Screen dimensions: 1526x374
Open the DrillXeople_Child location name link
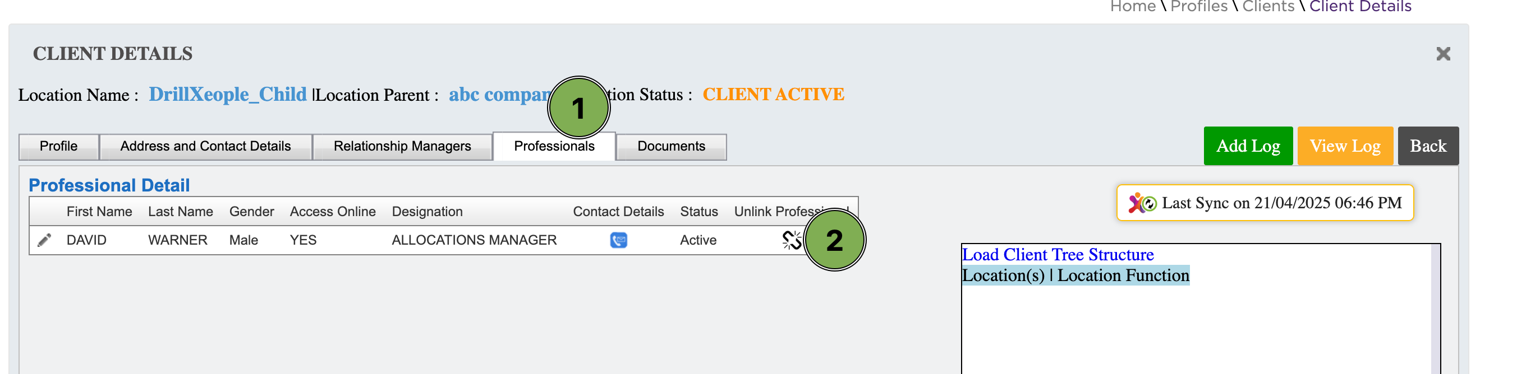point(228,94)
